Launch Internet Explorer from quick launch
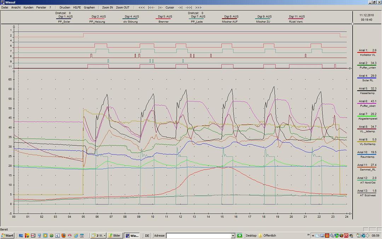 pos(76,235)
